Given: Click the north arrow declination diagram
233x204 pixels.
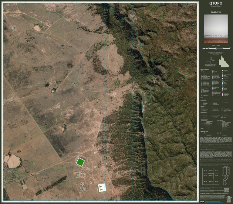Looking at the screenshot, I should point(210,61).
